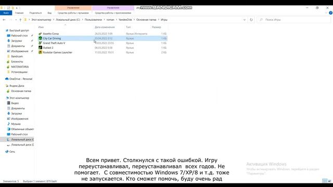Open Объемные объекты in sidebar
The width and height of the screenshot is (333, 187).
[22, 129]
